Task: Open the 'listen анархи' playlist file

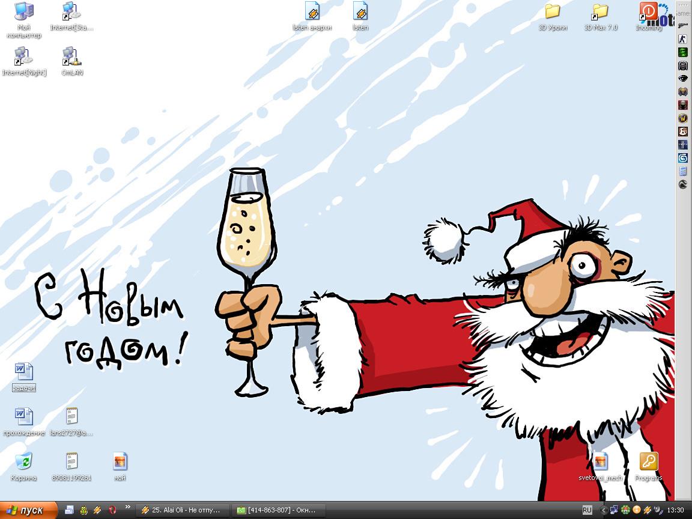Action: point(312,16)
